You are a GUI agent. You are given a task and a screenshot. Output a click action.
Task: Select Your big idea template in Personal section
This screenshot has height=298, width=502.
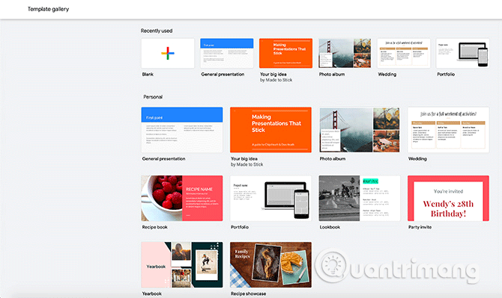point(270,129)
